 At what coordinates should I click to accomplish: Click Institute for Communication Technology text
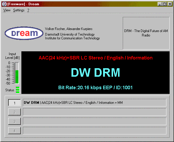coord(72,38)
